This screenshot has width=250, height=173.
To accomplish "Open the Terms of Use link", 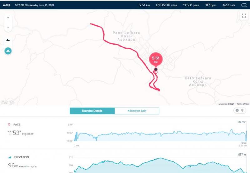I will [243, 104].
